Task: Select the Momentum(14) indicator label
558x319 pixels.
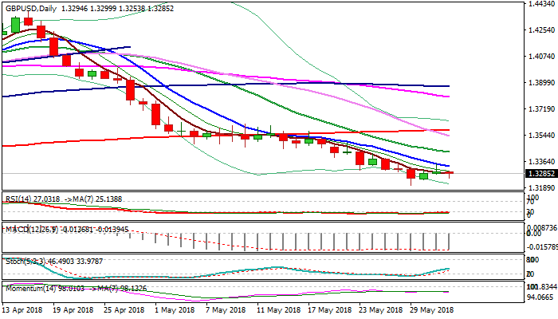Action: coord(29,287)
